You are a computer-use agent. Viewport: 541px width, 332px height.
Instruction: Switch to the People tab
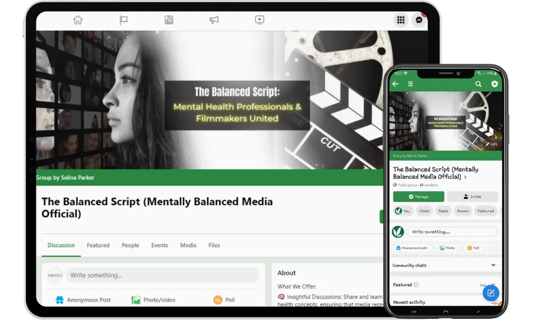[x=130, y=245]
